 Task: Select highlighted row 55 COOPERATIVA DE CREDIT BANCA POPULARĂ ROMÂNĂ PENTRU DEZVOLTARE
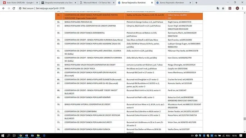129,17
